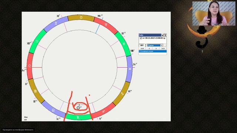Screen dimensions: 237x133
Task: Step one unit back with < button
Action: coord(149,48)
